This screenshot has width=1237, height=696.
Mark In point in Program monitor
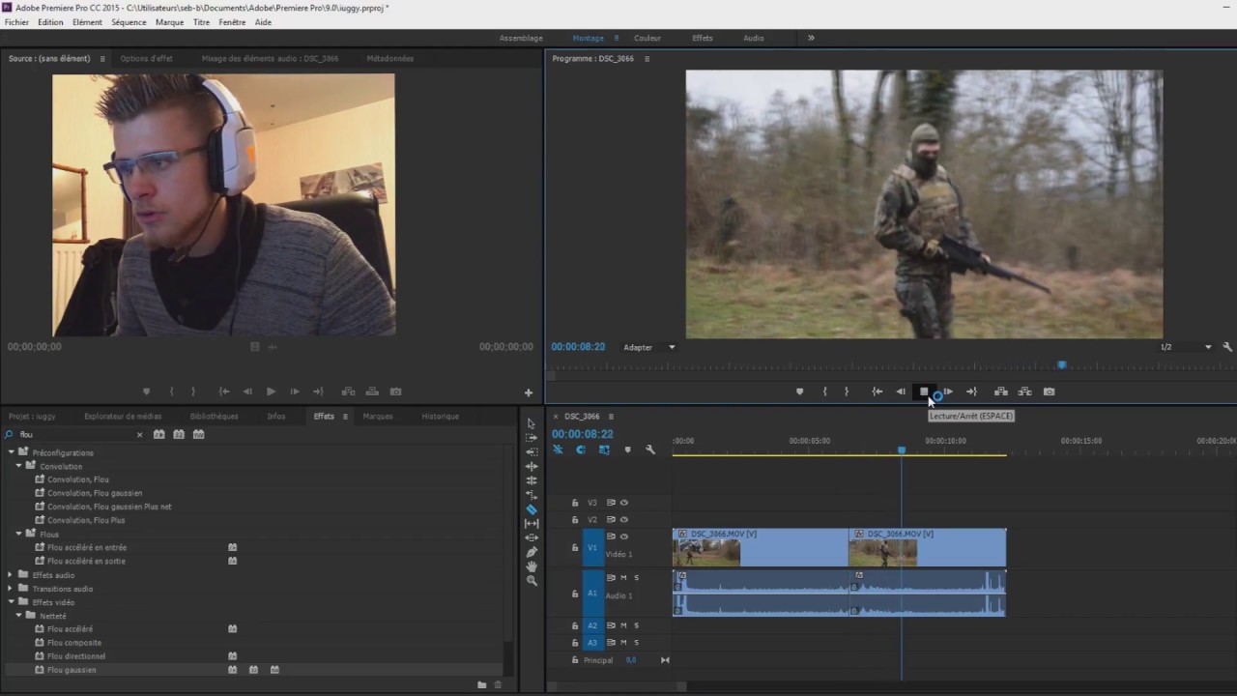point(824,391)
